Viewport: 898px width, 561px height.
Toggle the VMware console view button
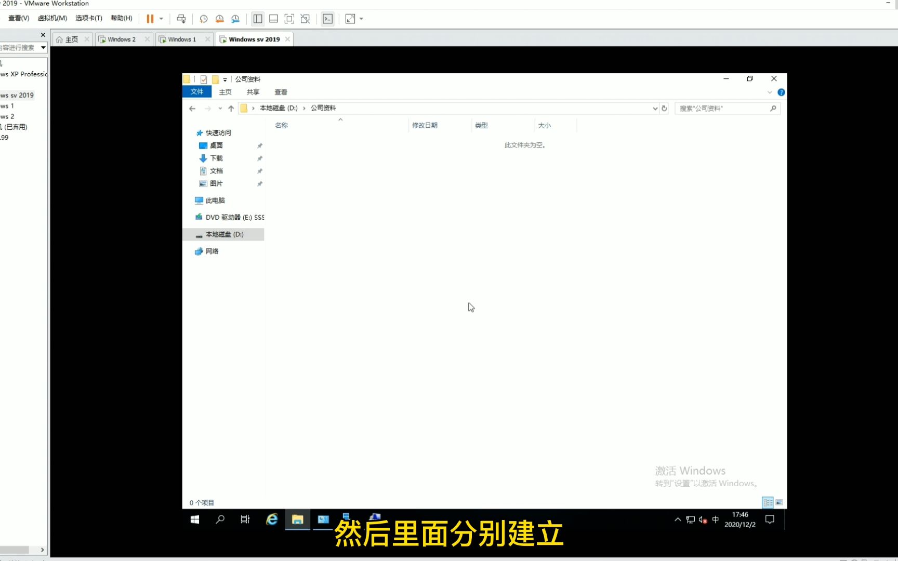pyautogui.click(x=327, y=19)
